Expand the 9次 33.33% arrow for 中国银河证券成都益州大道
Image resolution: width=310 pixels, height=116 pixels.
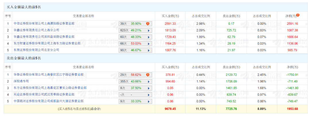(x=149, y=101)
